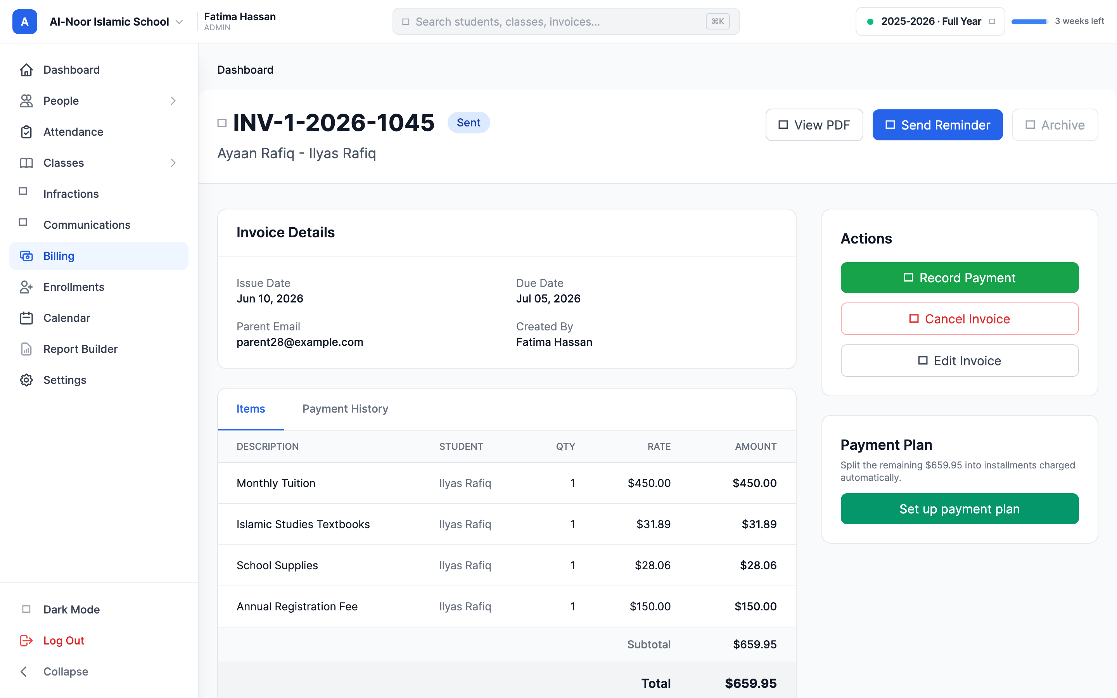Click Set up payment plan
This screenshot has width=1117, height=698.
(x=960, y=509)
